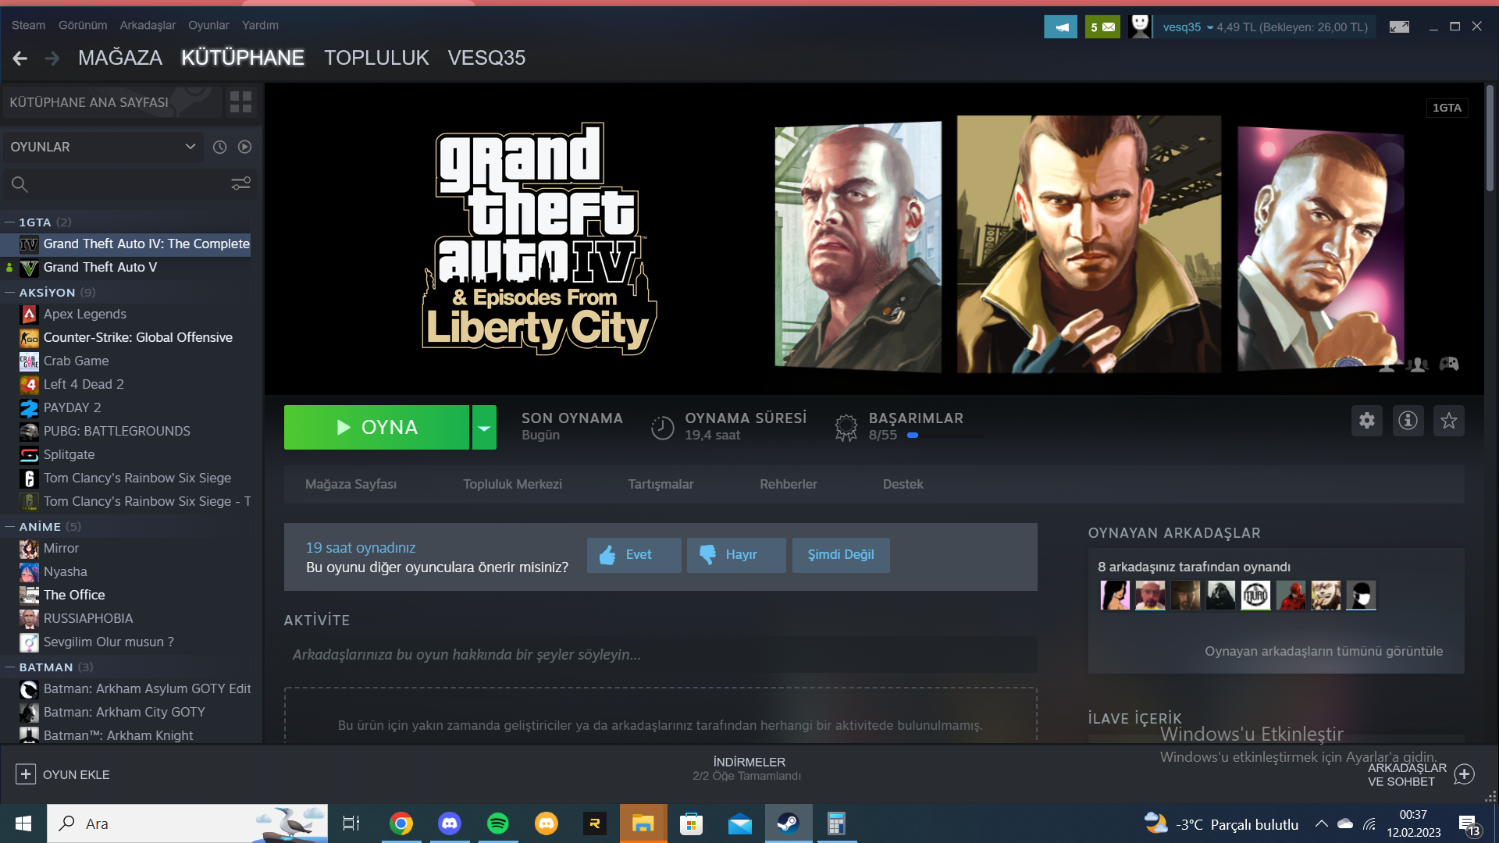The height and width of the screenshot is (843, 1499).
Task: Open the inbox with 5 messages
Action: [x=1102, y=27]
